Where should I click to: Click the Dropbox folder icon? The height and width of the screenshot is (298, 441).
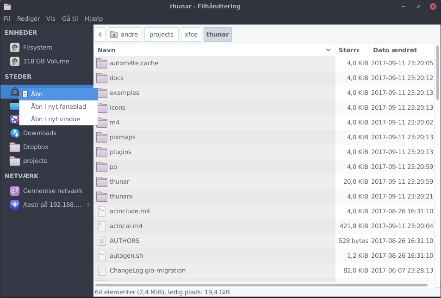click(x=15, y=147)
